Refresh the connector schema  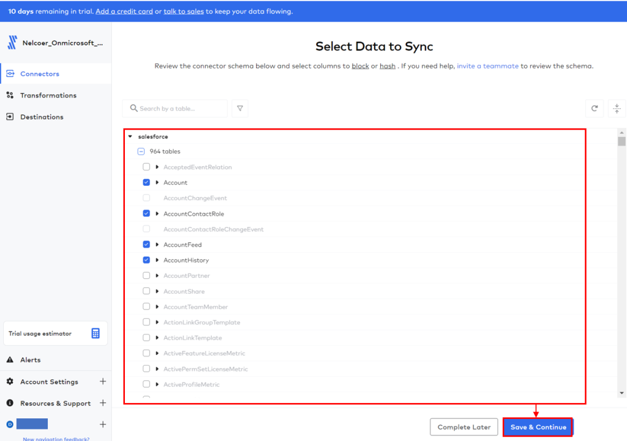click(594, 108)
